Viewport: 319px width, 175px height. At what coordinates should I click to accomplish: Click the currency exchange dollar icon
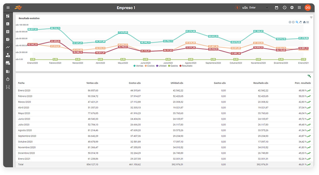[x=237, y=8]
